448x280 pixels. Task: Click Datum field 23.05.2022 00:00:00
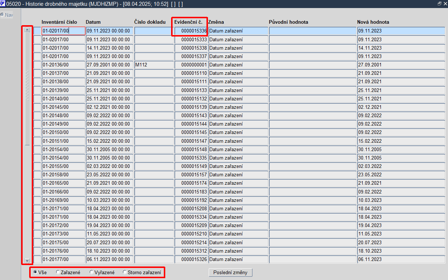tap(109, 174)
